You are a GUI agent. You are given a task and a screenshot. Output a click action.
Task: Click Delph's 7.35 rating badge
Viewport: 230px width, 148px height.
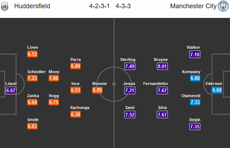pos(195,126)
